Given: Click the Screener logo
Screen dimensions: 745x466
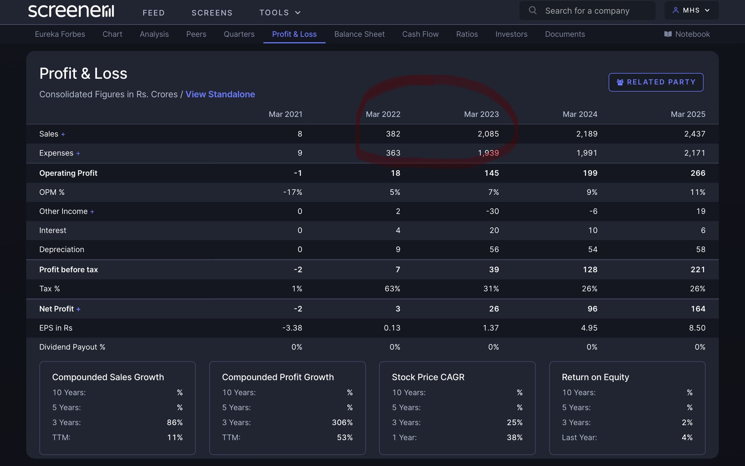Looking at the screenshot, I should coord(71,11).
